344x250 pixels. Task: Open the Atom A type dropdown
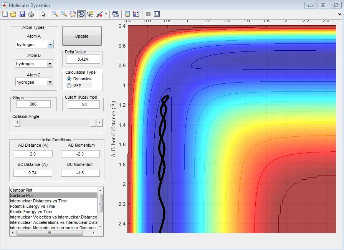[50, 45]
